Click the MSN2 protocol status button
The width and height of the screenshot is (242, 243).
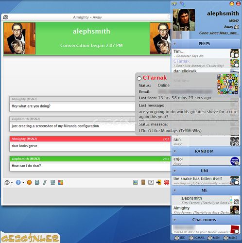point(230,238)
